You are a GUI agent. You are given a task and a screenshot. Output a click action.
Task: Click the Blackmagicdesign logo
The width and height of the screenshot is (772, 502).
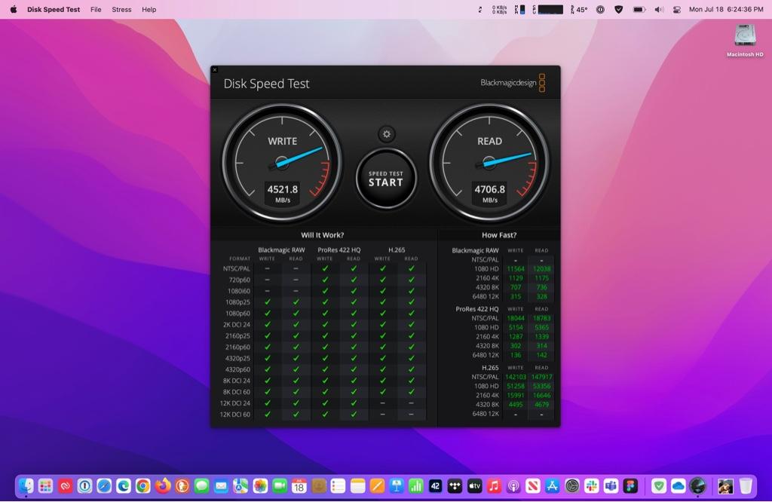click(x=513, y=83)
